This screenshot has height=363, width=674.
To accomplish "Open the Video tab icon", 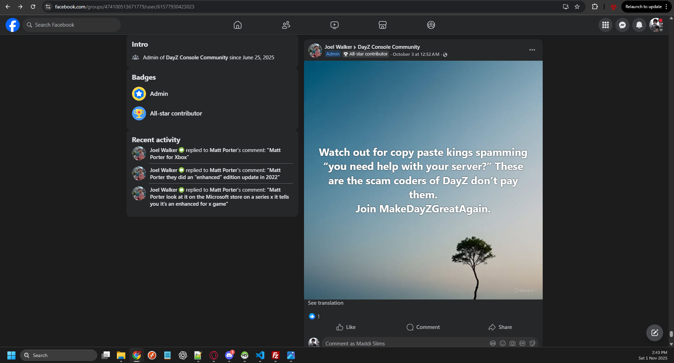I will coord(335,25).
